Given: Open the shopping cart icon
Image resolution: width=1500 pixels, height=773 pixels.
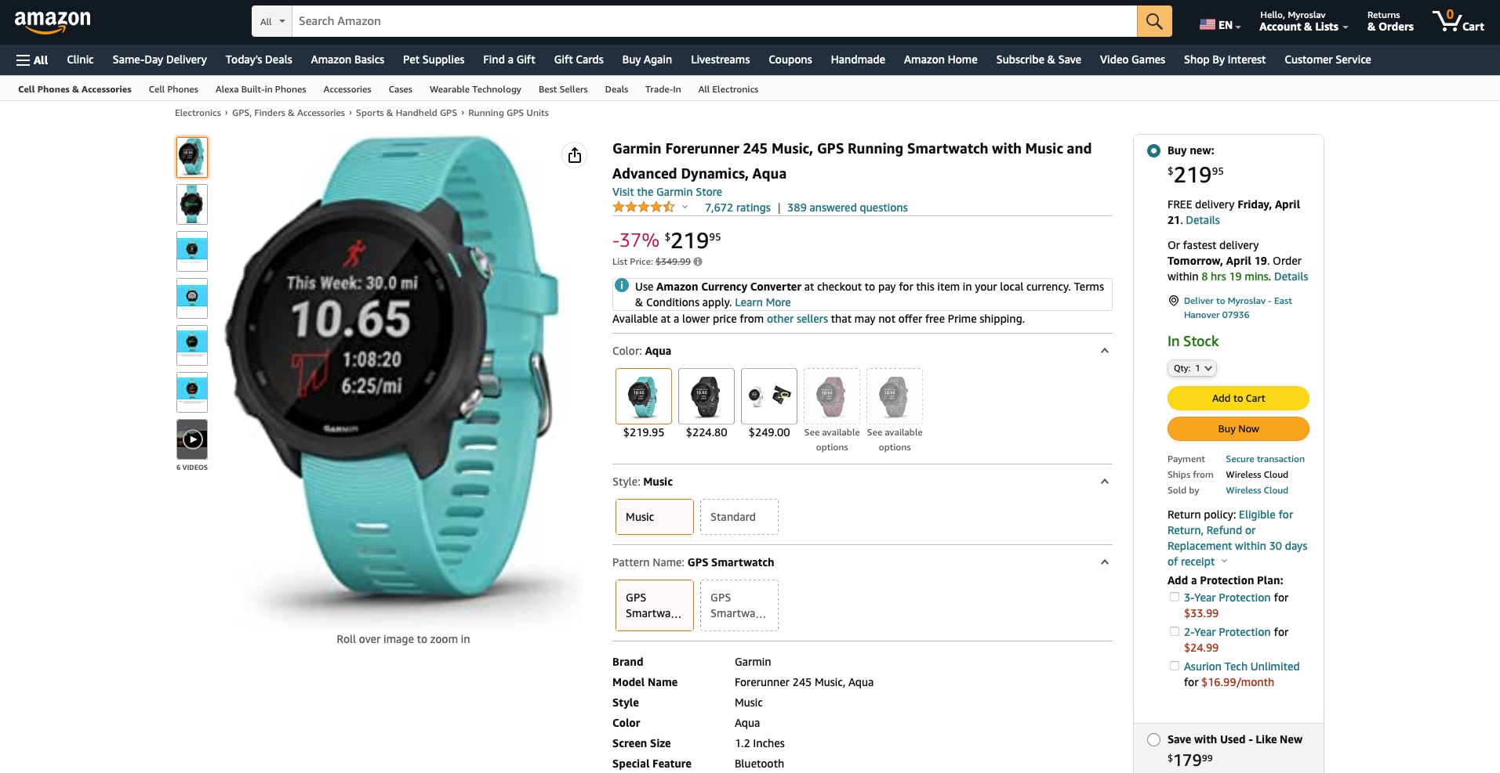Looking at the screenshot, I should tap(1458, 21).
